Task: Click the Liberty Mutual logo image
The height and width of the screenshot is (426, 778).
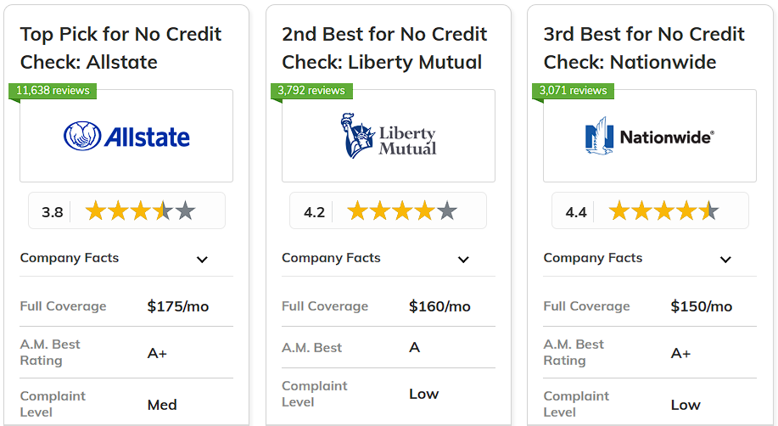Action: (389, 136)
